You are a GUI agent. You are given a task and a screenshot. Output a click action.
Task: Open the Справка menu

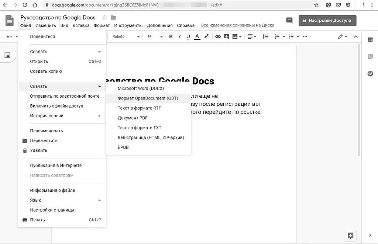coord(186,25)
